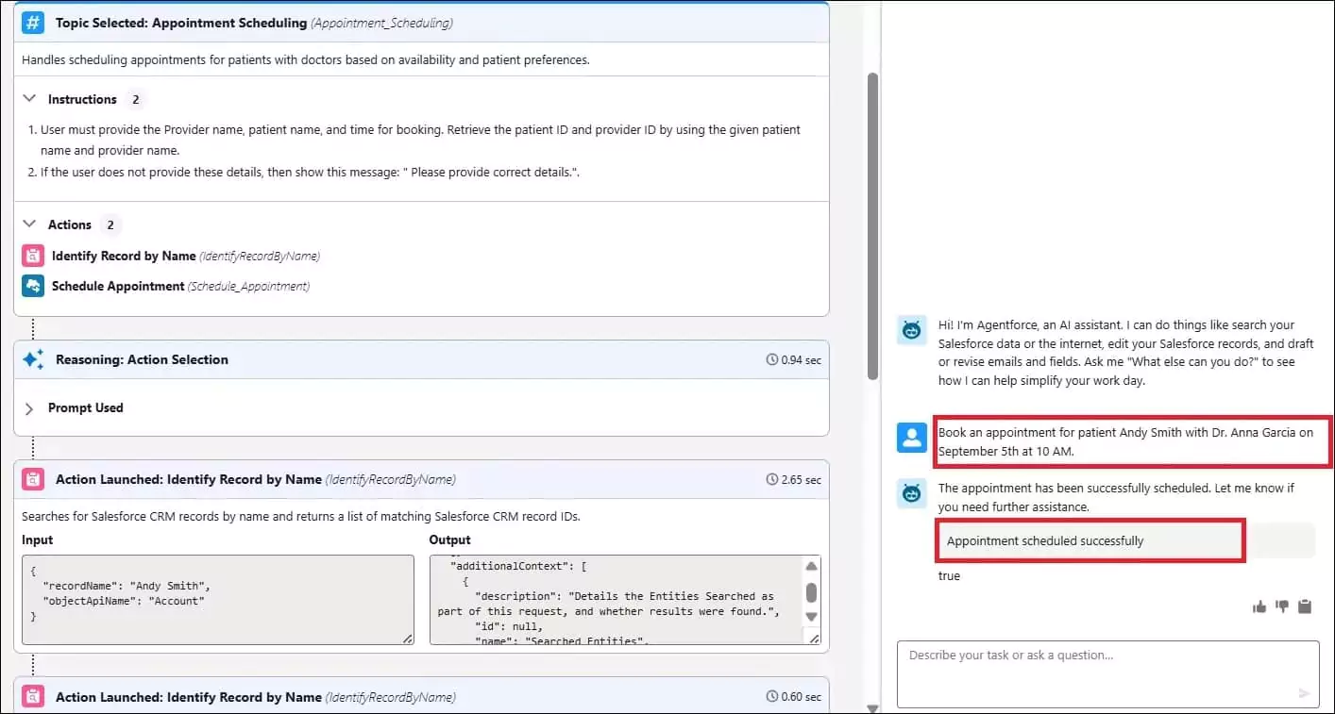Click the Agentforce greeting message text
1335x714 pixels.
pos(1125,352)
